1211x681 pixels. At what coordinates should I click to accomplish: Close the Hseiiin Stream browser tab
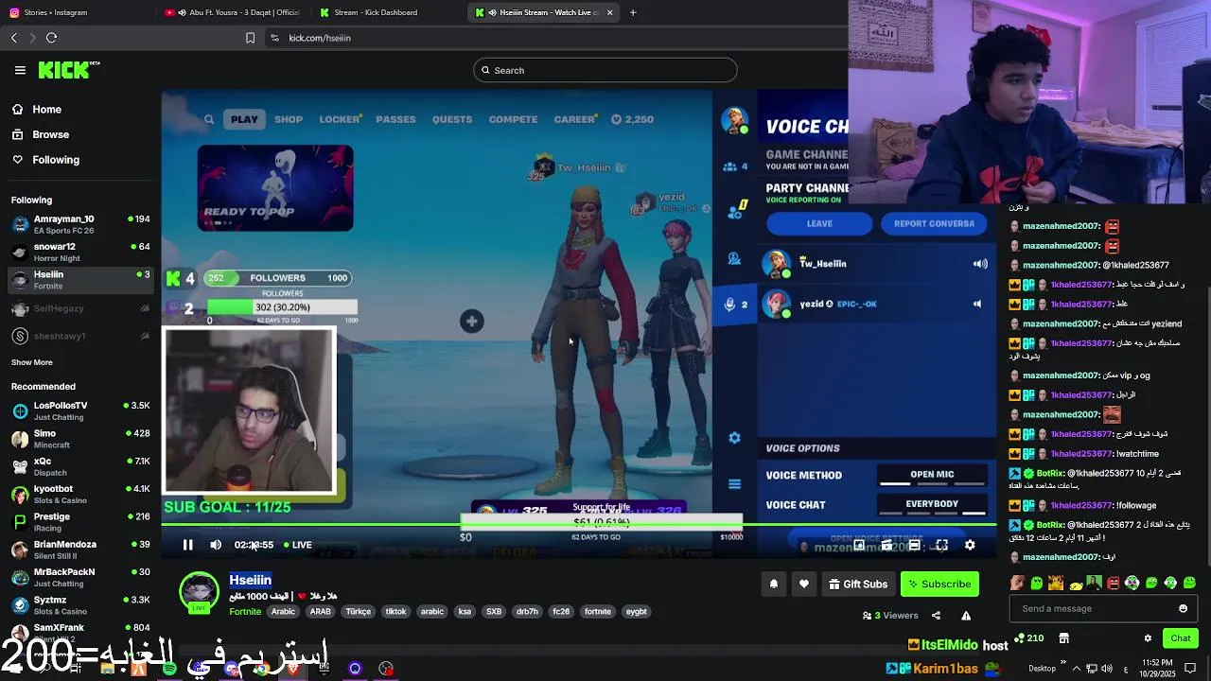(x=609, y=12)
